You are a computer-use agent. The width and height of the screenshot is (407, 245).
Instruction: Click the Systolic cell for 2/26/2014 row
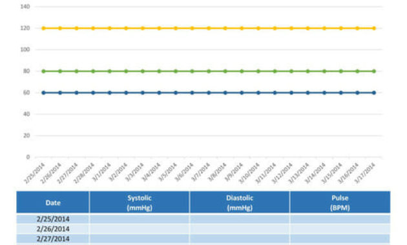(x=140, y=229)
